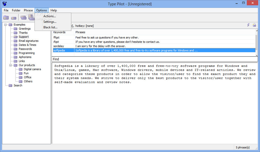Click the Digital camera folder icon
This screenshot has width=260, height=152.
coord(21,69)
